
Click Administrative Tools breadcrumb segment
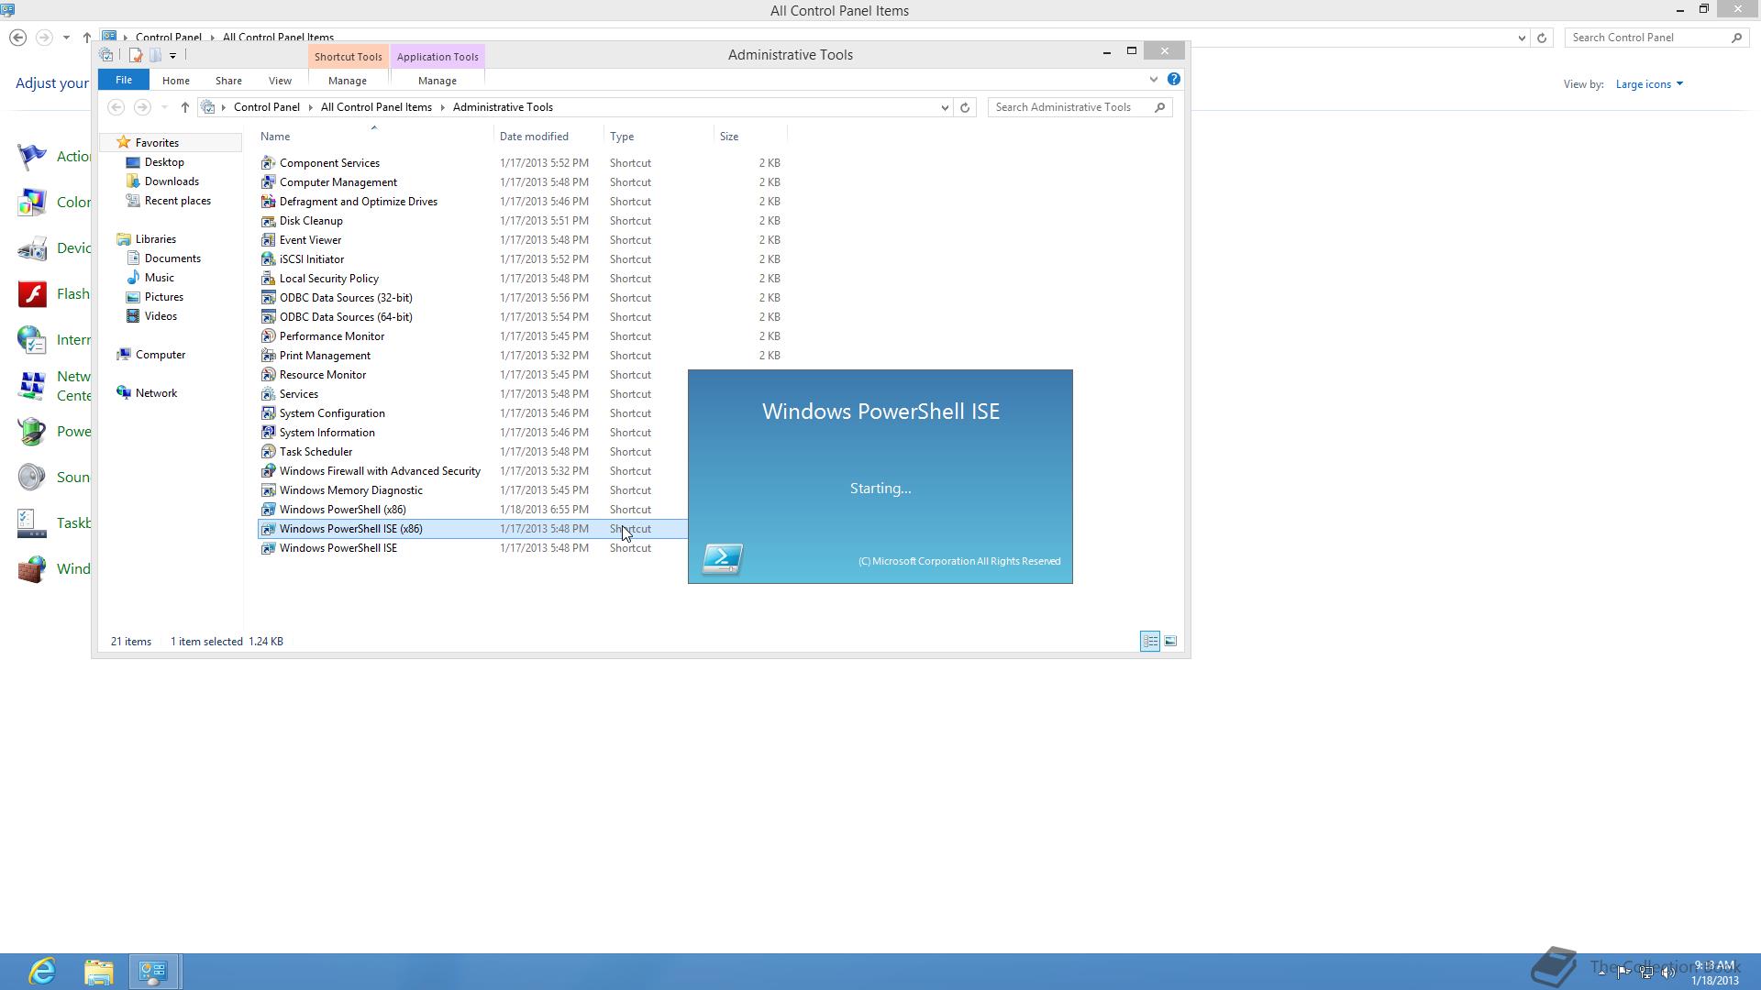coord(503,107)
